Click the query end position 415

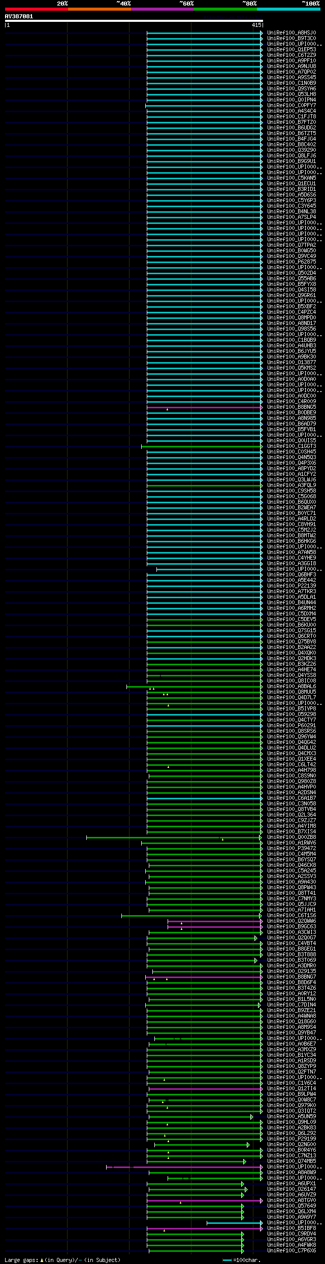(x=256, y=25)
